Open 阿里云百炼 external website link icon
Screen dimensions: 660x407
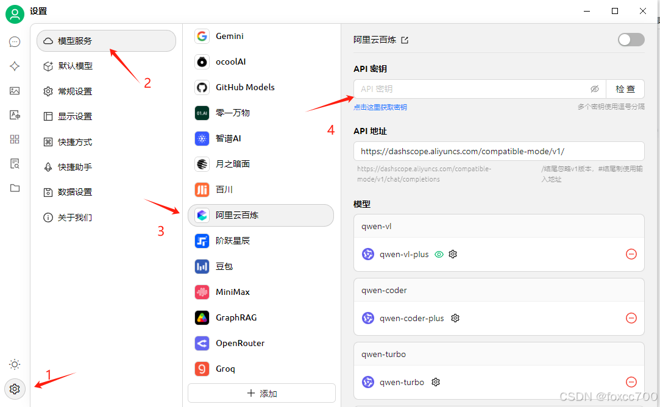[405, 40]
